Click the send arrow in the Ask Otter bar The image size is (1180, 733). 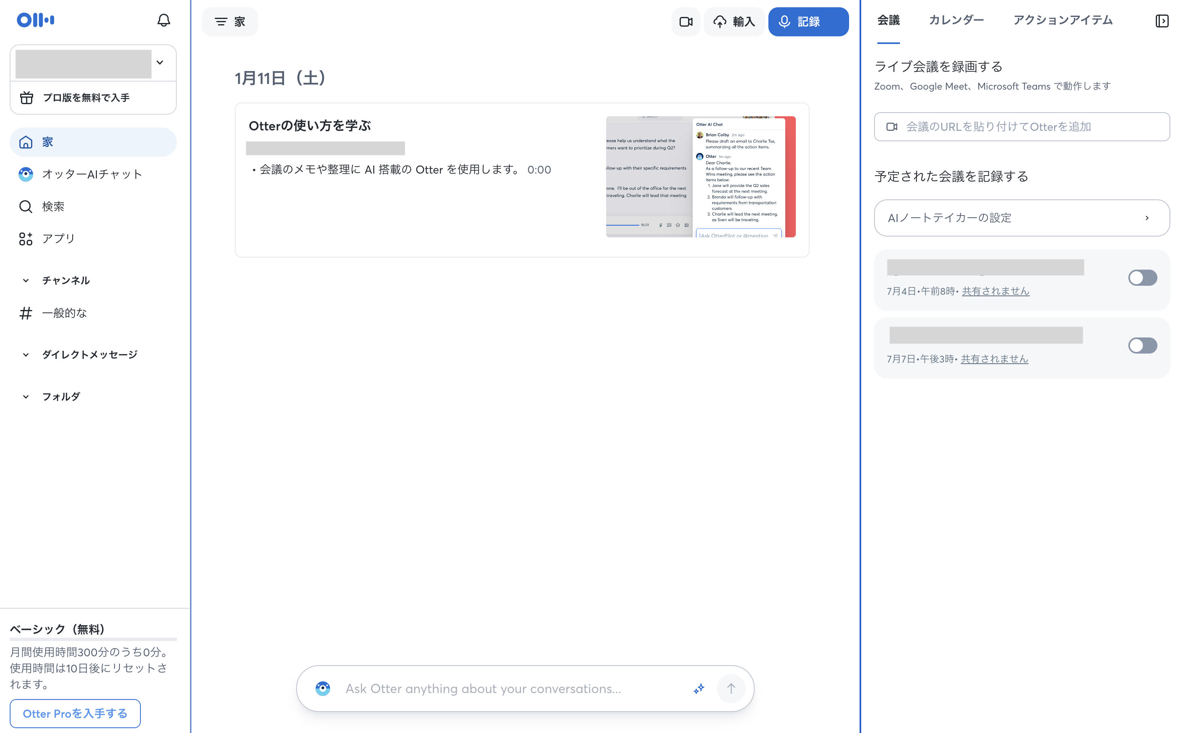(731, 688)
